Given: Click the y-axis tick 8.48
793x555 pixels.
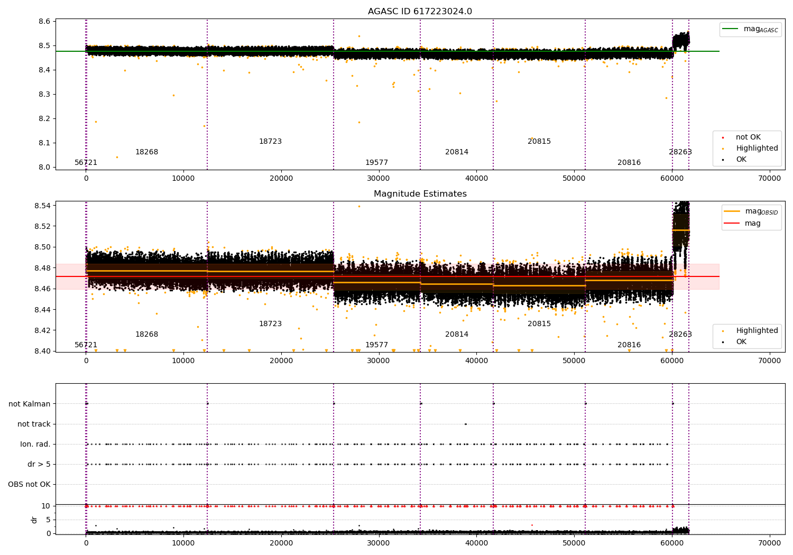Looking at the screenshot, I should [42, 268].
